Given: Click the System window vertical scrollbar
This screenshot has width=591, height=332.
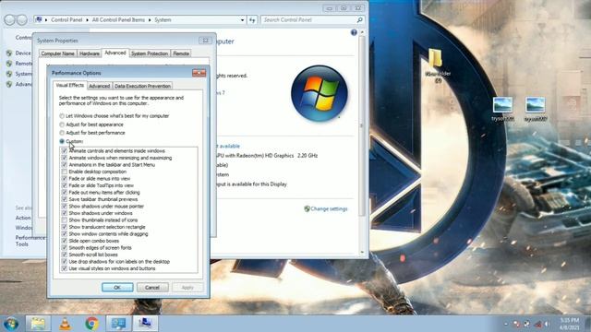Looking at the screenshot, I should [362, 126].
